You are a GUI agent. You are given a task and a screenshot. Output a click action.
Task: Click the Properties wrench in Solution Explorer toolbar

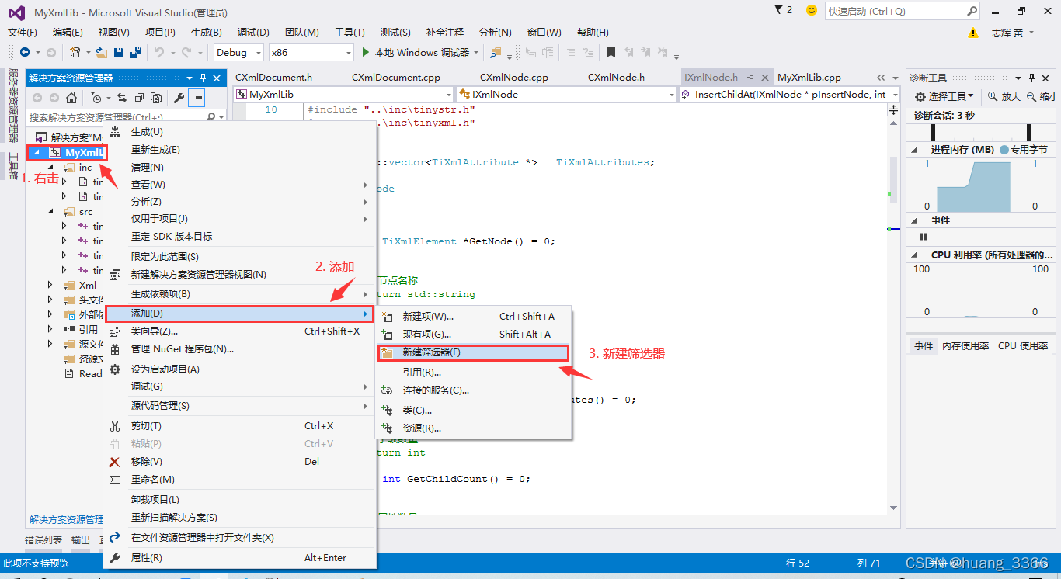pyautogui.click(x=179, y=98)
